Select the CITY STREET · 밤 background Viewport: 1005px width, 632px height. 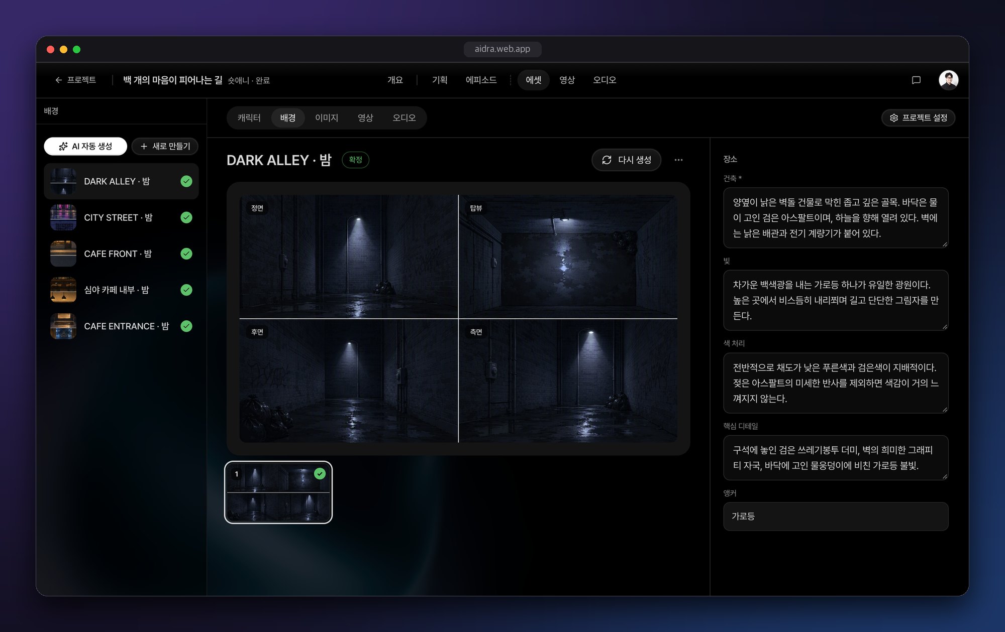click(121, 217)
